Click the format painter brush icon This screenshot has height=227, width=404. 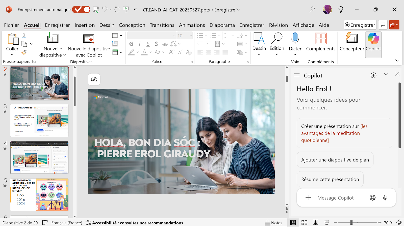(x=24, y=52)
